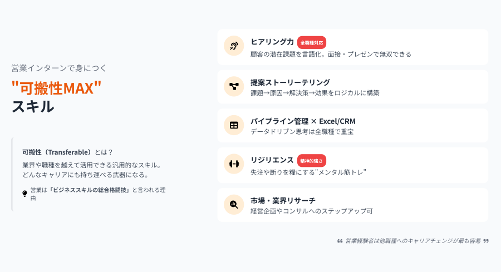The width and height of the screenshot is (501, 272).
Task: Click the closing quotation mark icon
Action: coord(486,241)
